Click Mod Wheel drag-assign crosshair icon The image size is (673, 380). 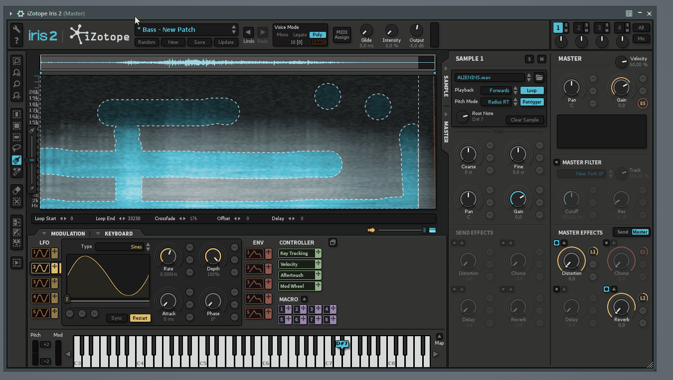(x=318, y=286)
